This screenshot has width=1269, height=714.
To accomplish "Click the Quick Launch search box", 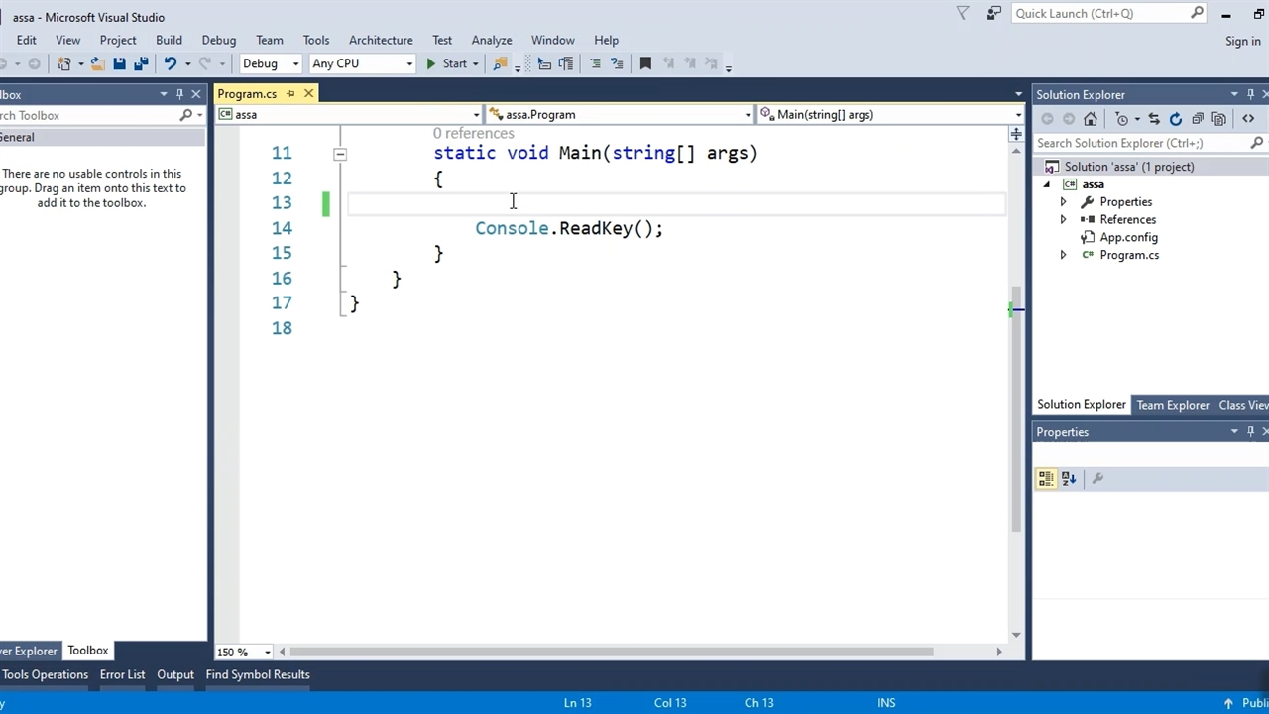I will click(x=1098, y=13).
